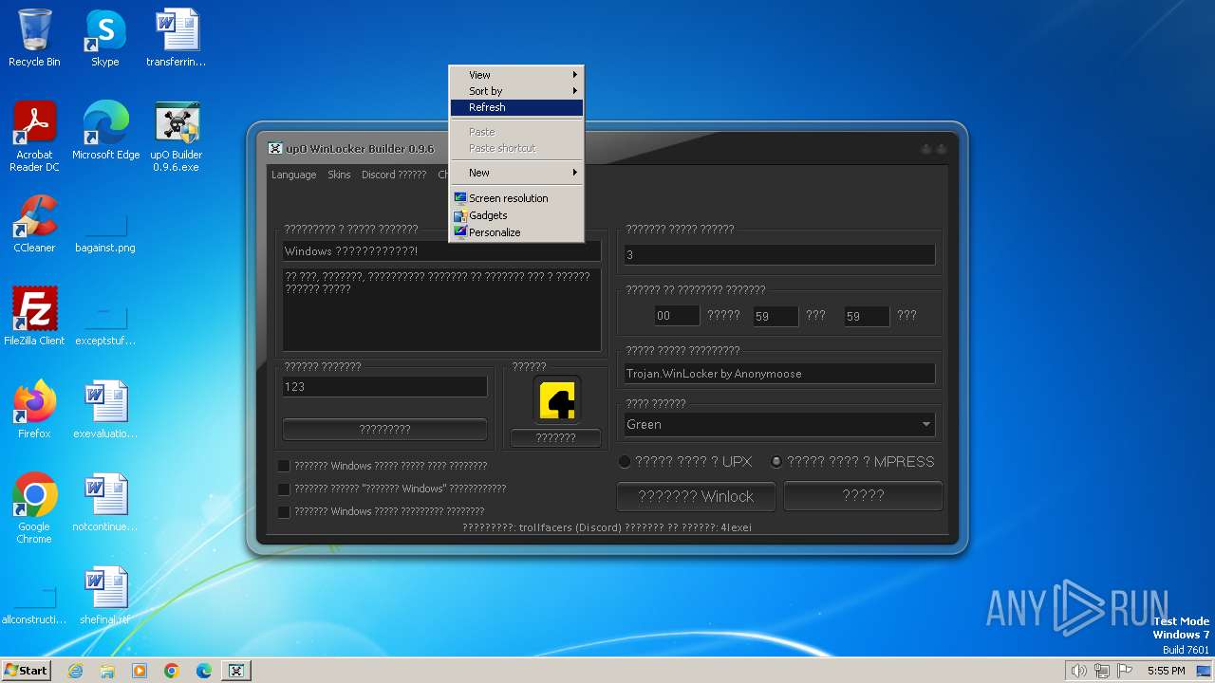Choose Refresh in the context menu
The image size is (1215, 683).
pyautogui.click(x=516, y=107)
